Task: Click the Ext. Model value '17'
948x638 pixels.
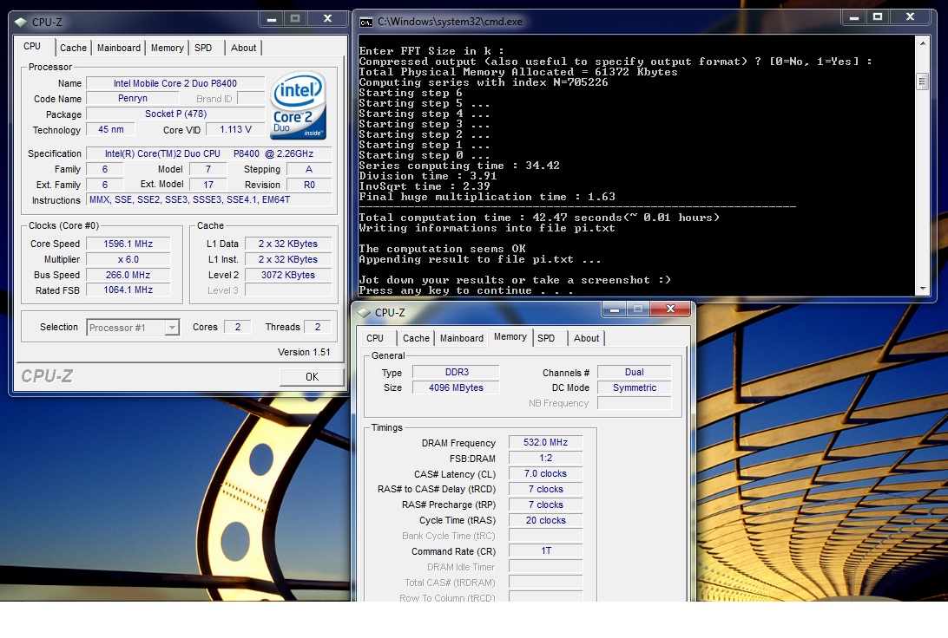Action: [208, 185]
